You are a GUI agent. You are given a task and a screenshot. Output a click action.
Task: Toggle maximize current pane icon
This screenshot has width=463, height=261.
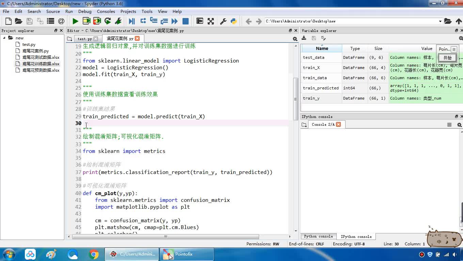(x=200, y=21)
